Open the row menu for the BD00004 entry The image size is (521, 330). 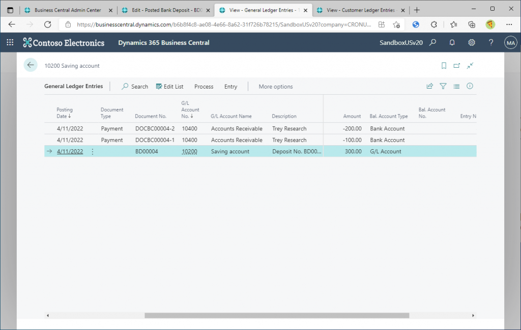(93, 151)
